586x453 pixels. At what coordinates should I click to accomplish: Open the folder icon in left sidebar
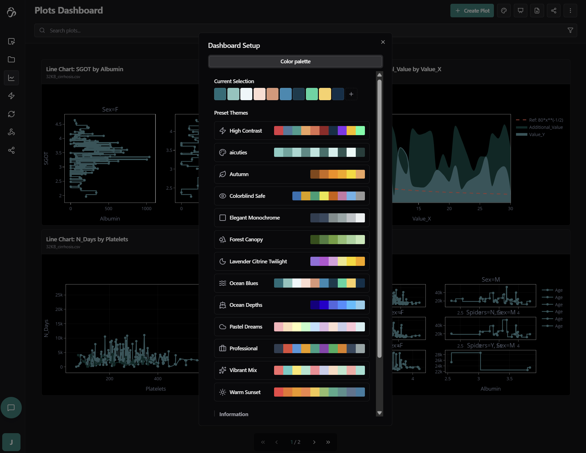click(11, 60)
